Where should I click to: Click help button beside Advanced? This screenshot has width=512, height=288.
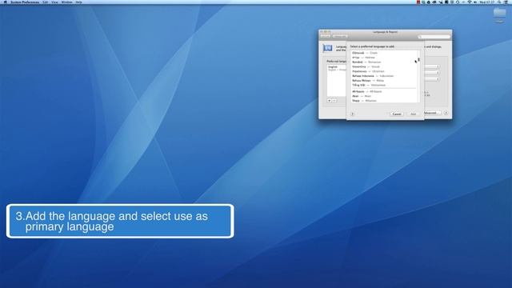(x=446, y=113)
